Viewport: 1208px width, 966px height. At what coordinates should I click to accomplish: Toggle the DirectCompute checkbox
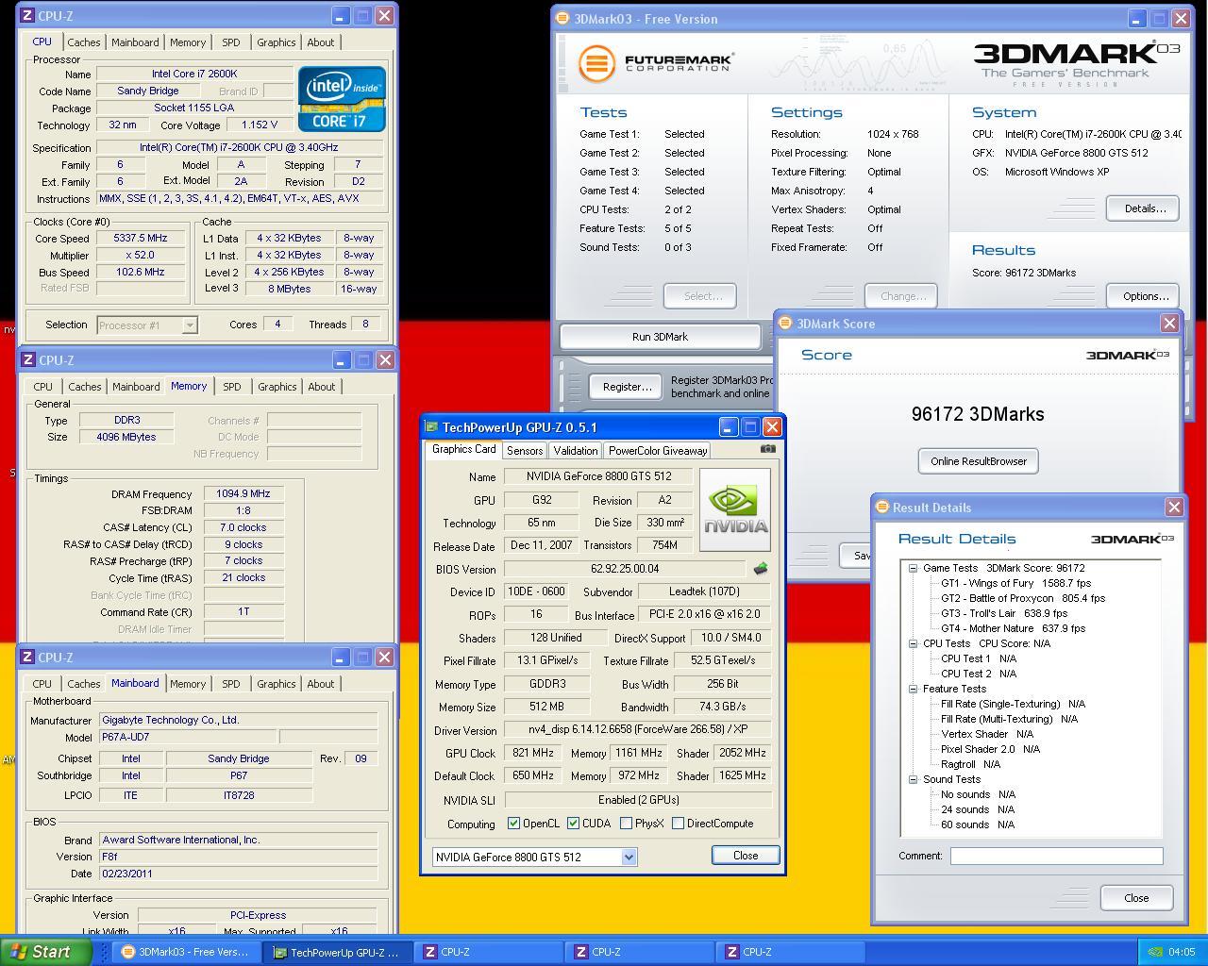click(678, 824)
